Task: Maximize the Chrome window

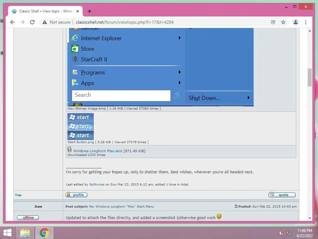Action: (295, 7)
